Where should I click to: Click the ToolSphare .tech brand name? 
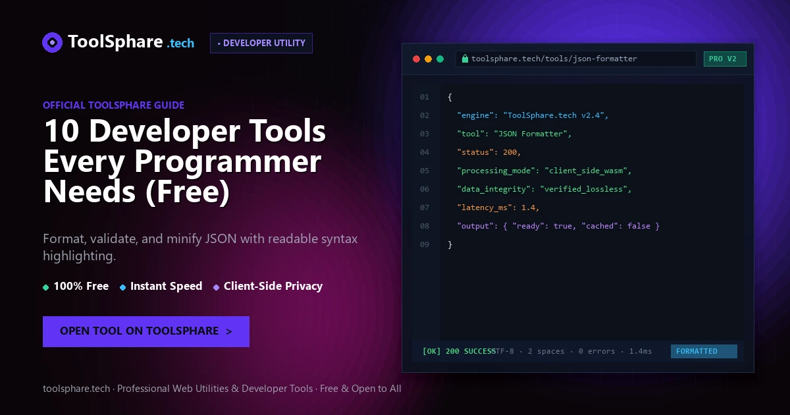tap(131, 42)
